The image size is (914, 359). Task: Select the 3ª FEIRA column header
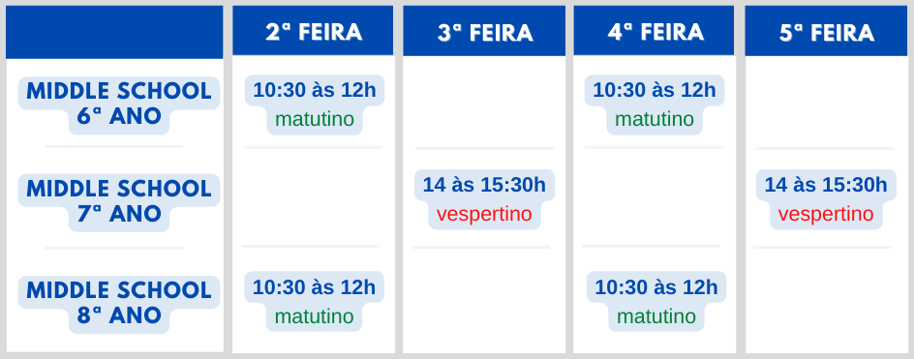click(x=484, y=31)
